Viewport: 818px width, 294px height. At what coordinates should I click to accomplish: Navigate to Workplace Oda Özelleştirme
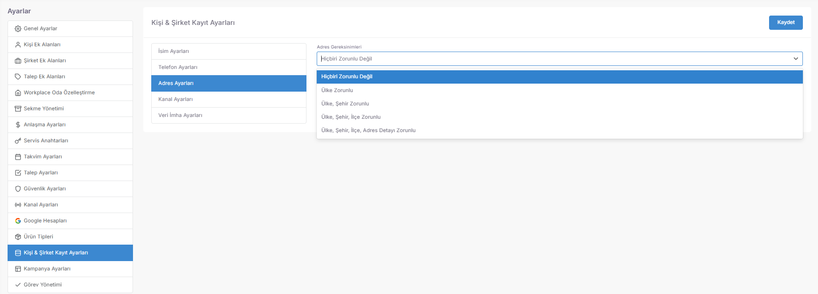pyautogui.click(x=70, y=93)
